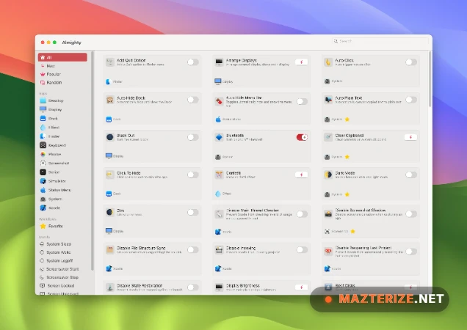Viewport: 467px width, 330px height.
Task: Click the Disable File Structure Sync icon
Action: (x=110, y=249)
